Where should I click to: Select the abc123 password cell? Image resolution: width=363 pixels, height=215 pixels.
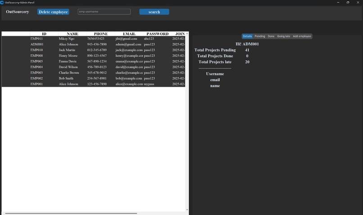point(149,39)
